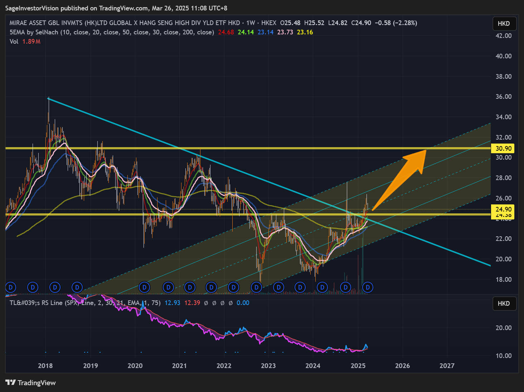Click the 28.00 price axis label

pos(504,178)
